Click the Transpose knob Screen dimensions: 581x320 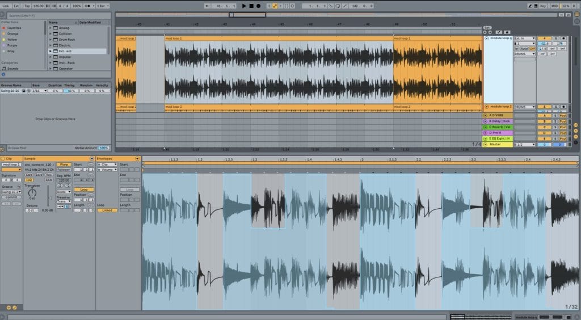point(32,193)
